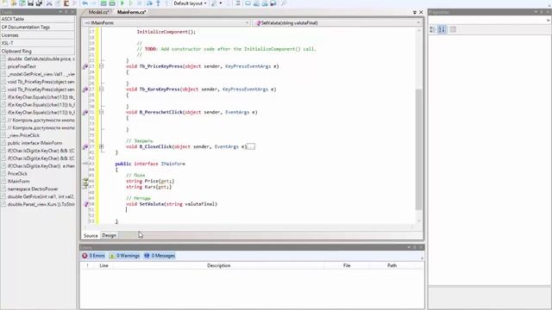This screenshot has width=552, height=310.
Task: Click the Alphabetical sort icon in Properties panel
Action: coord(442,29)
